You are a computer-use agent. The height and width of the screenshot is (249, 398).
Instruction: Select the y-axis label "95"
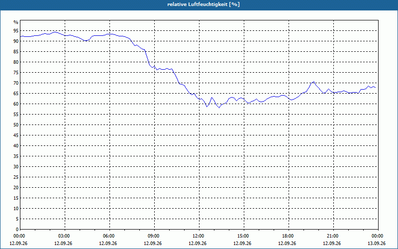tap(16, 31)
